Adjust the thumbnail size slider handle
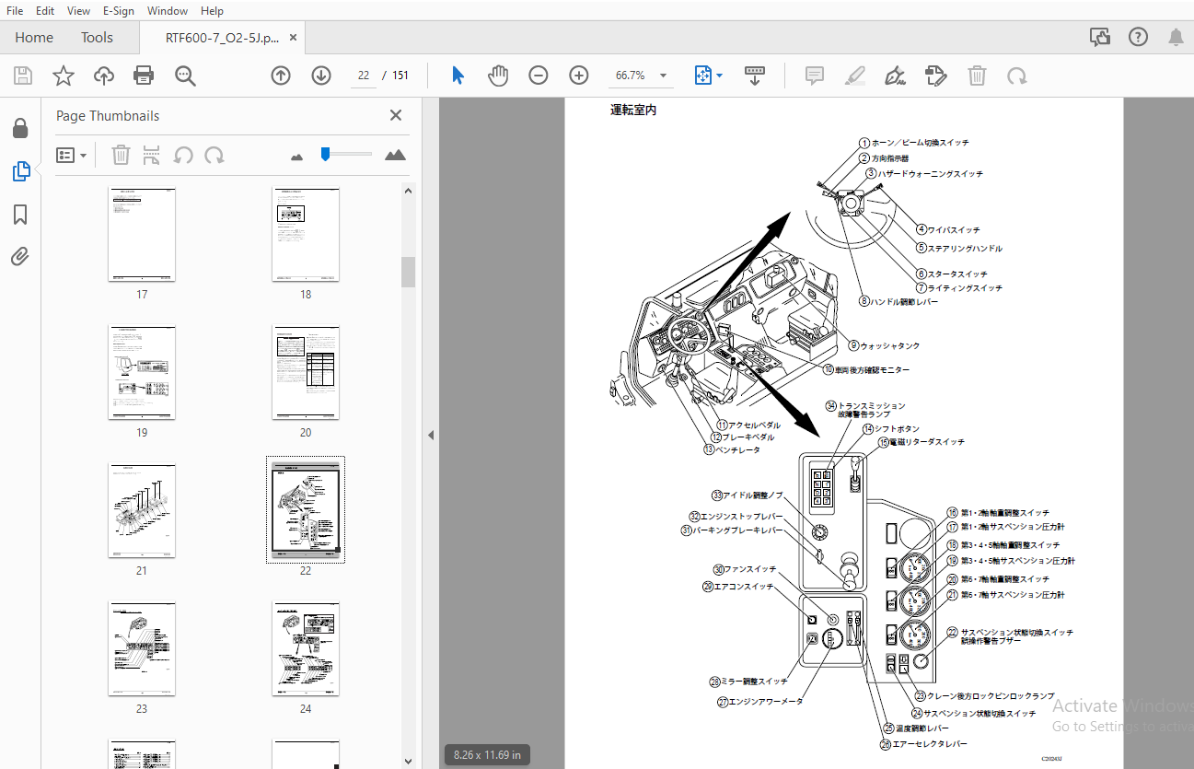This screenshot has height=769, width=1194. [325, 154]
